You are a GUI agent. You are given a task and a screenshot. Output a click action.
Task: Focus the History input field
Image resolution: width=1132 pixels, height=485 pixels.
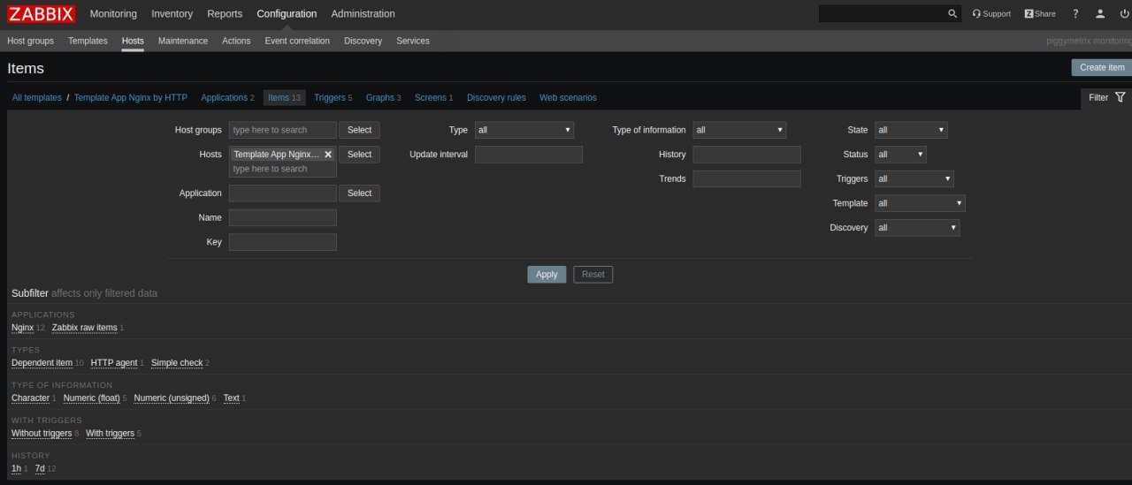point(746,155)
